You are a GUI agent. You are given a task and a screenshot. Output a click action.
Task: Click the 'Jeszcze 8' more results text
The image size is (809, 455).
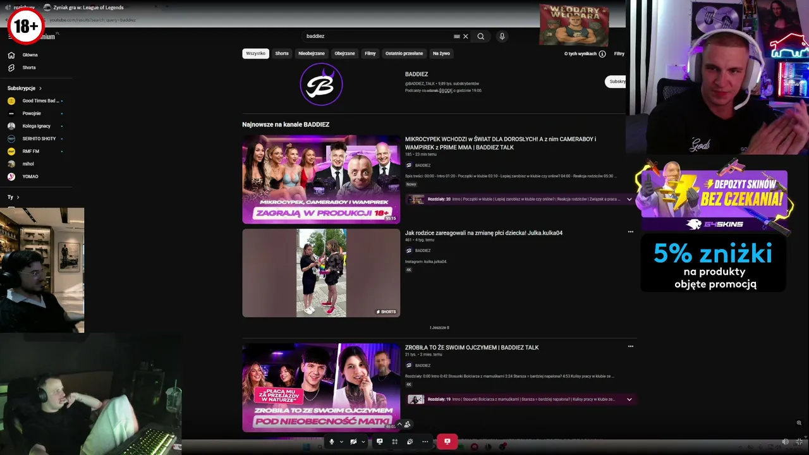pyautogui.click(x=439, y=328)
